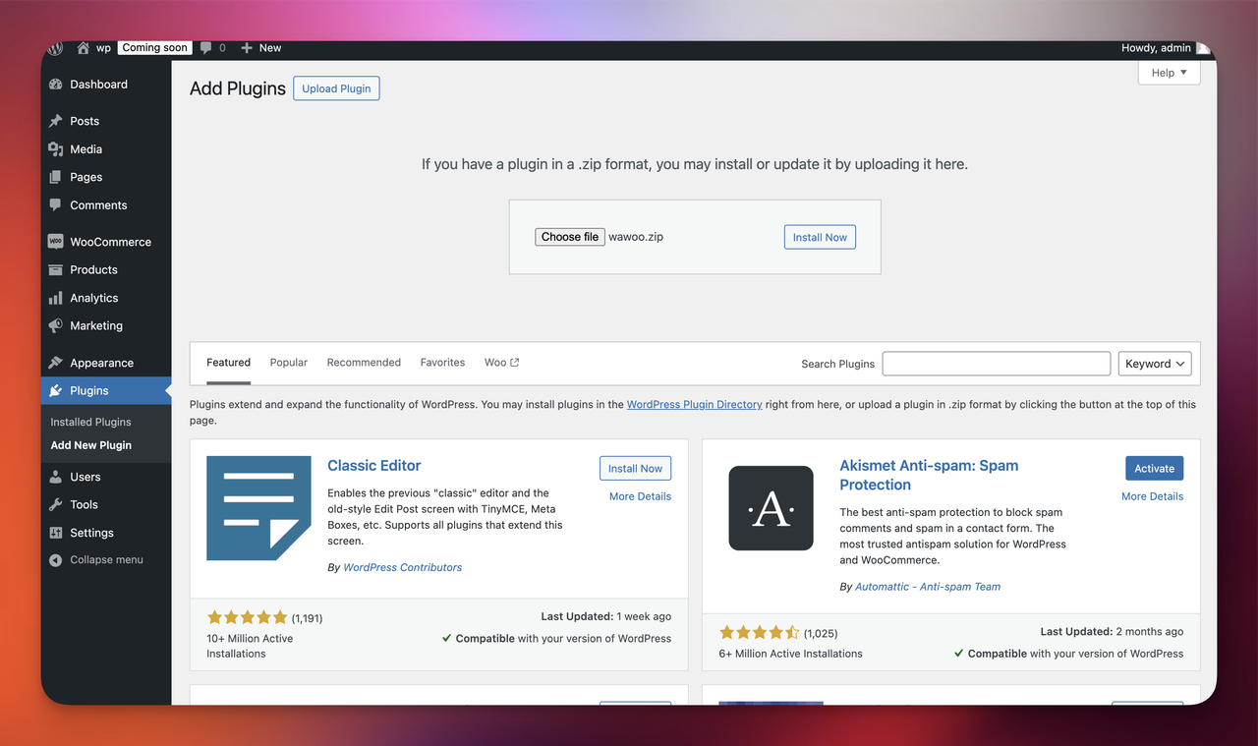The height and width of the screenshot is (746, 1258).
Task: Click Install Now for the uploaded wawoo.zip
Action: pos(820,237)
